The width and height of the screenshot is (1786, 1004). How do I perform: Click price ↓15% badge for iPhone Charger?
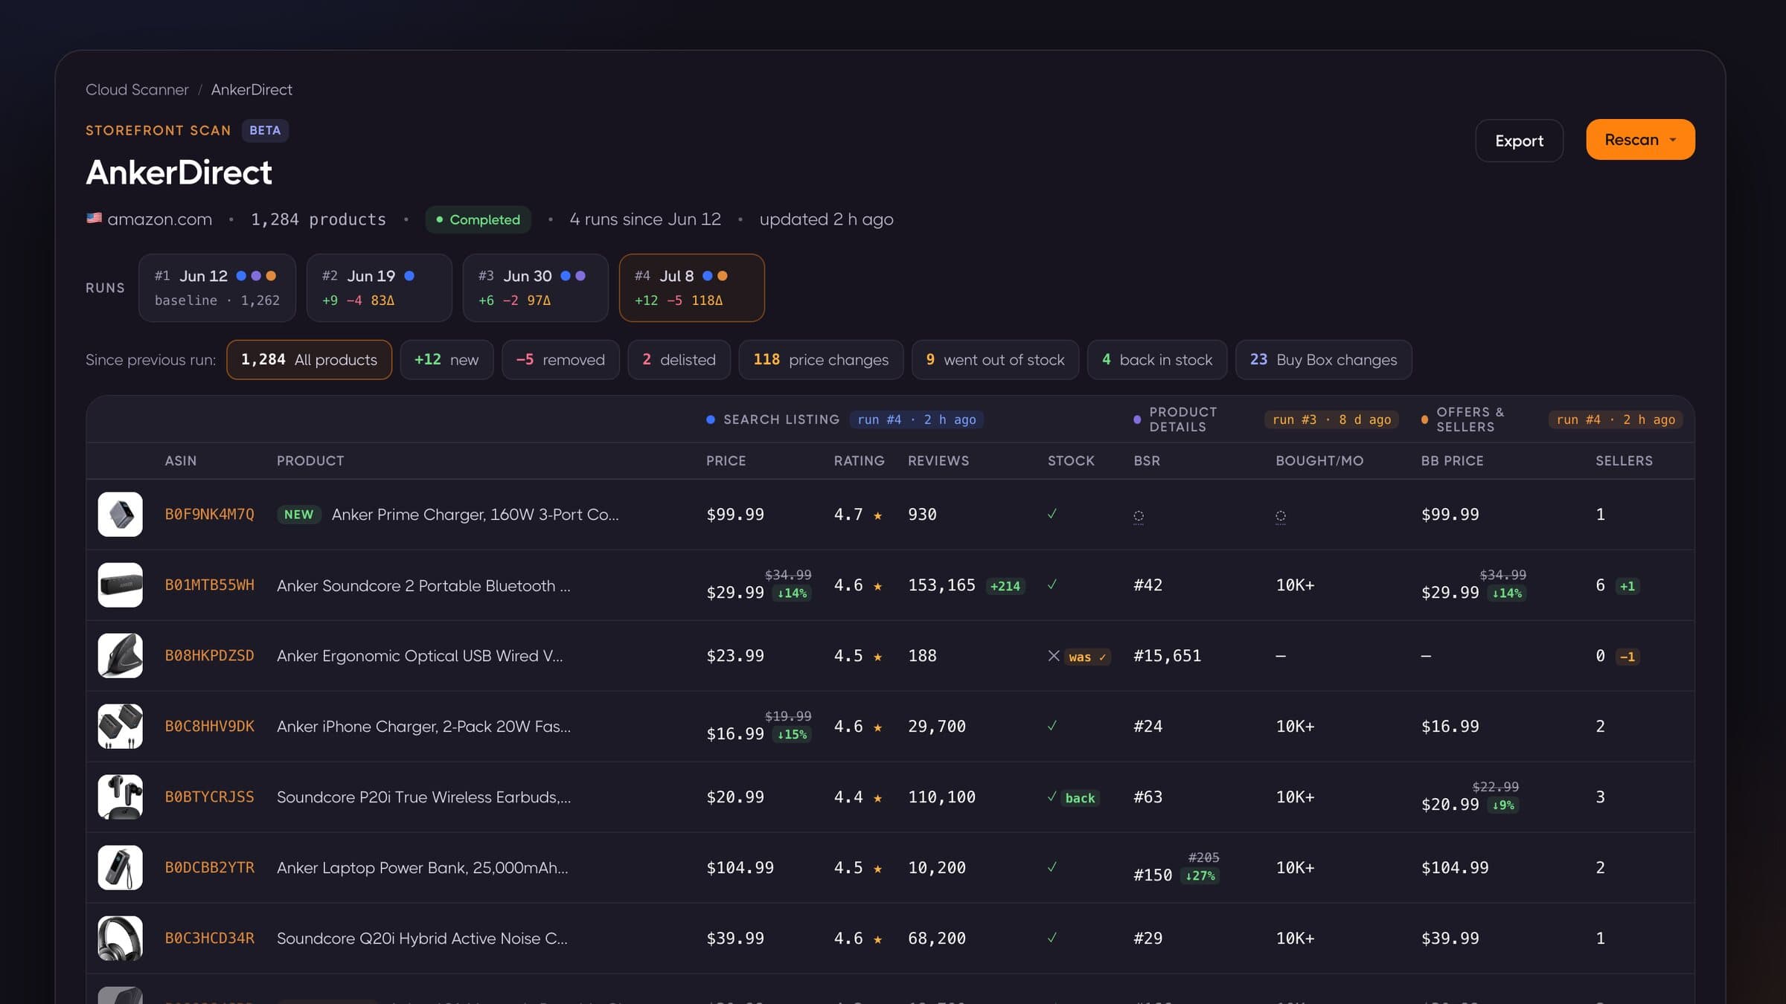click(792, 735)
